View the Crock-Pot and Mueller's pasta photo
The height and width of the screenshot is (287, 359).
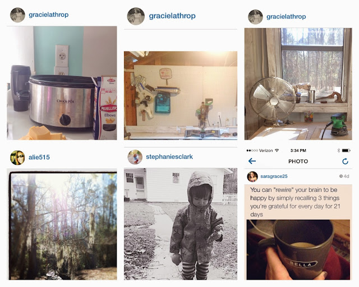point(62,83)
